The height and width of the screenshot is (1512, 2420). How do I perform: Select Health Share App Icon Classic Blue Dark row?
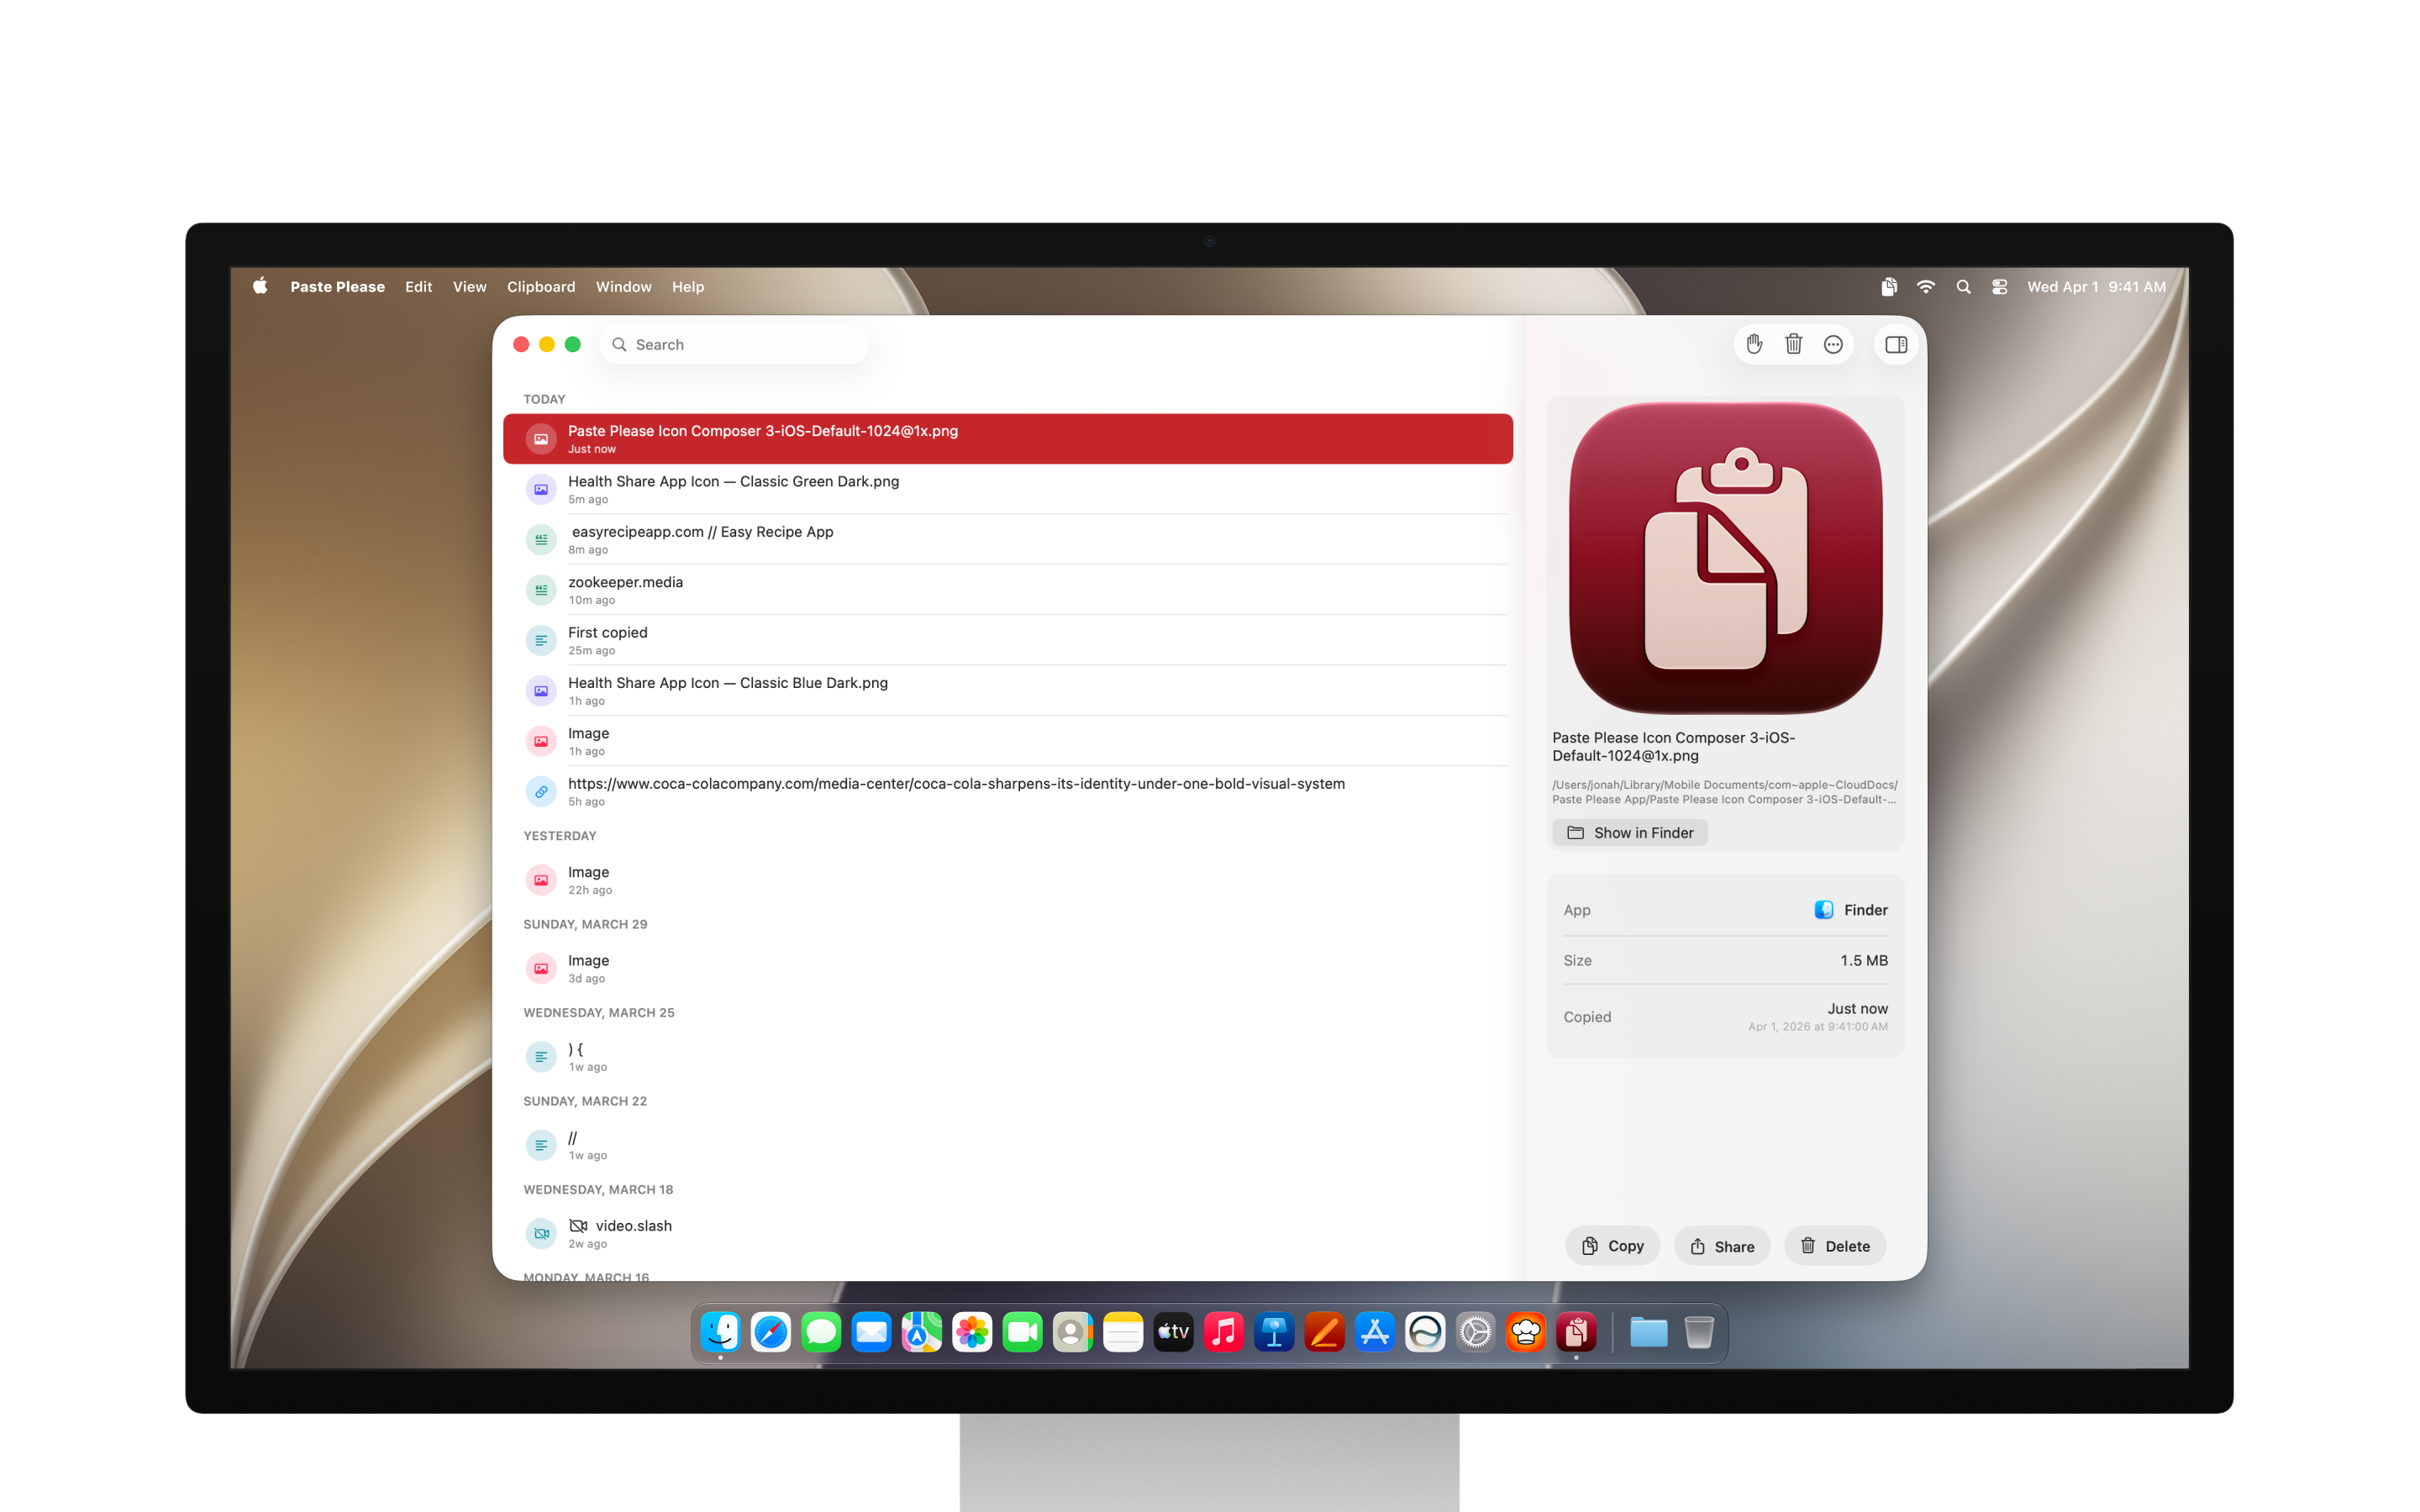(1008, 691)
